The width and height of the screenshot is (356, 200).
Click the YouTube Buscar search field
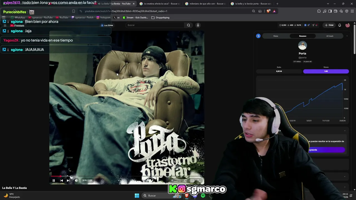coord(155,25)
